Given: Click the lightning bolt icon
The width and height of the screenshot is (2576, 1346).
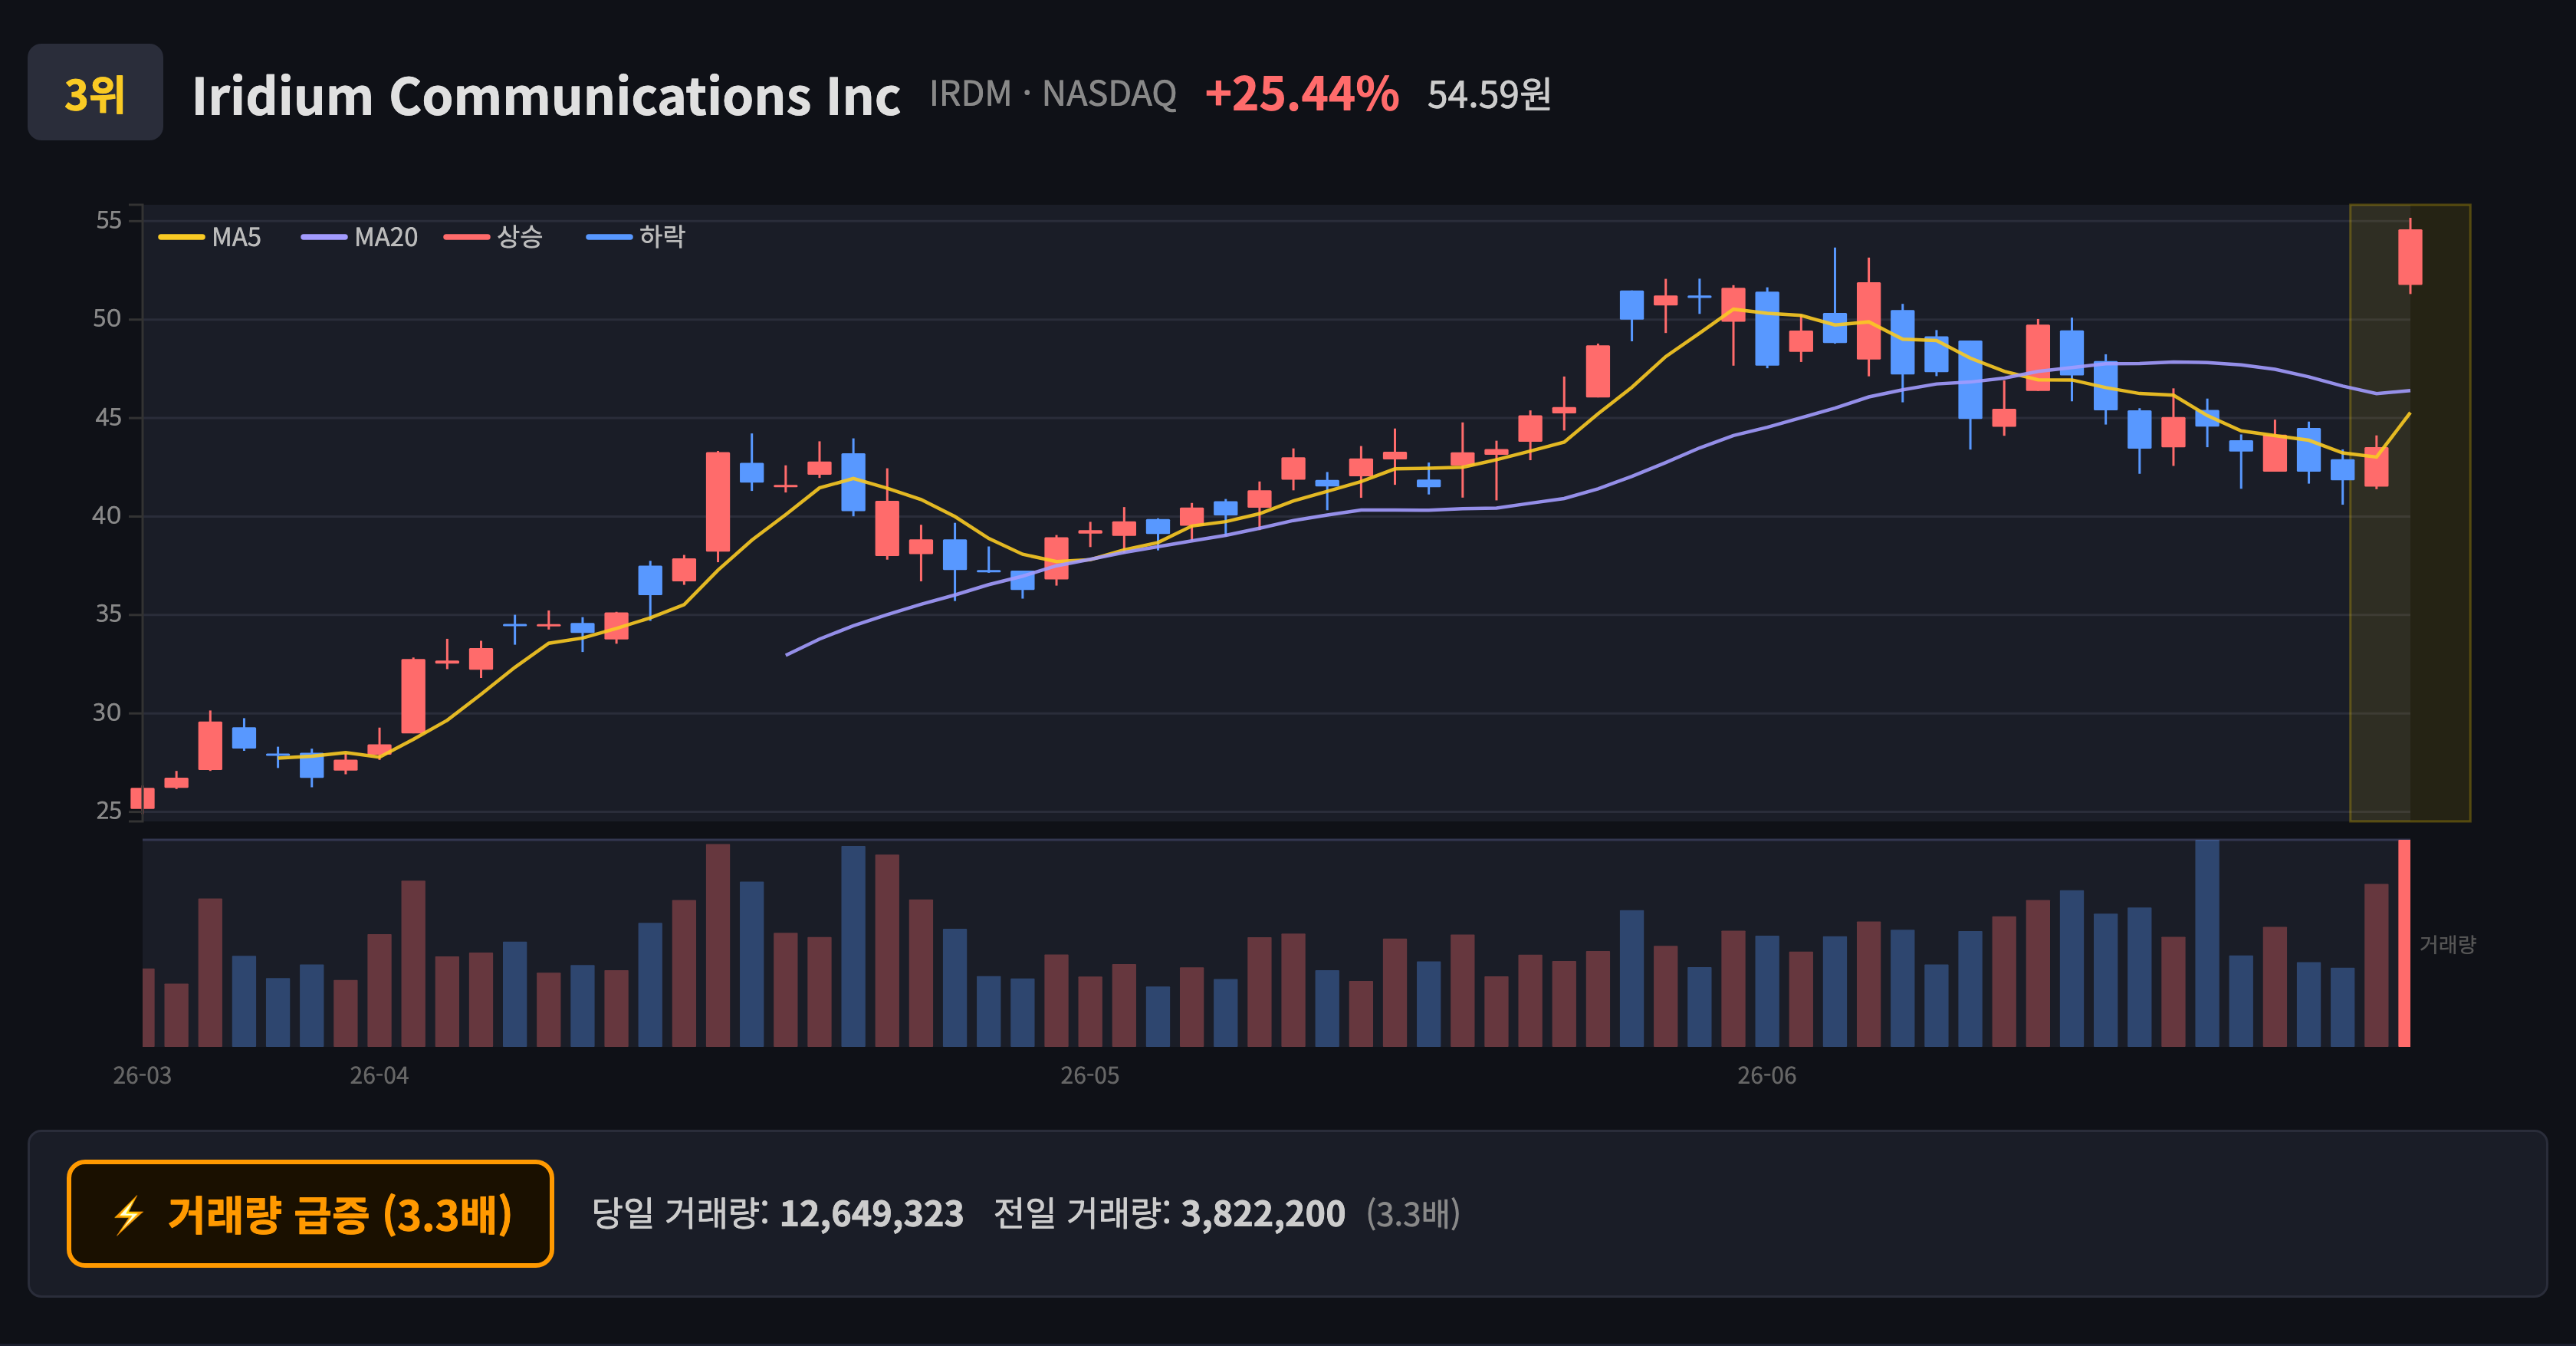Looking at the screenshot, I should click(129, 1215).
